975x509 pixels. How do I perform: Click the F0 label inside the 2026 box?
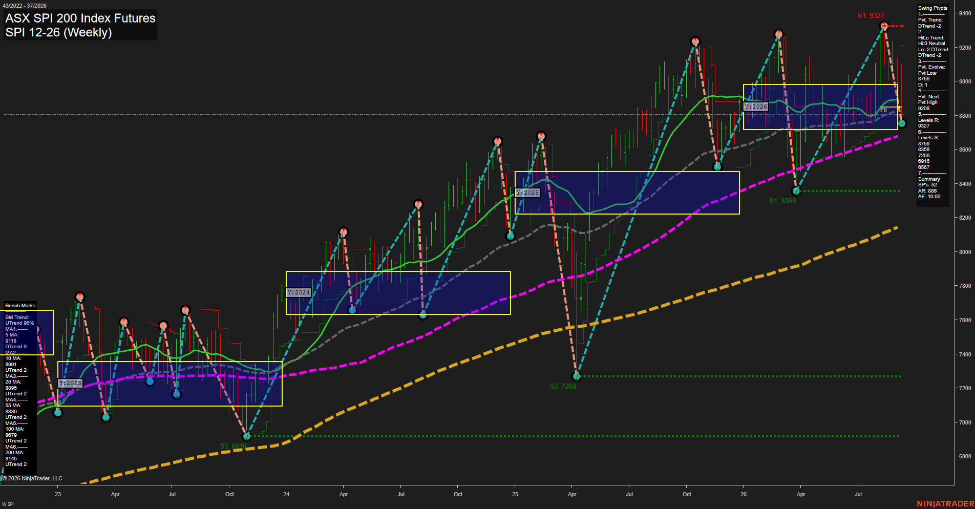[883, 110]
